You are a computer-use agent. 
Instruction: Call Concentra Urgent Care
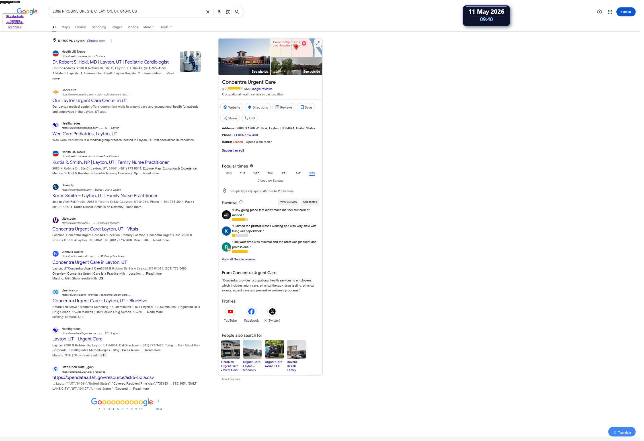point(250,118)
